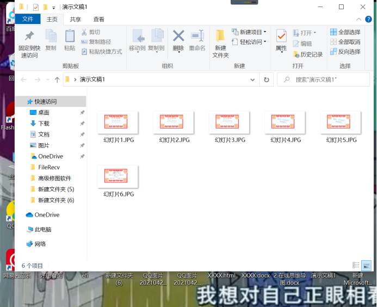Click the new folder icon in title bar
Viewport: 377px width, 307px height.
click(x=45, y=7)
